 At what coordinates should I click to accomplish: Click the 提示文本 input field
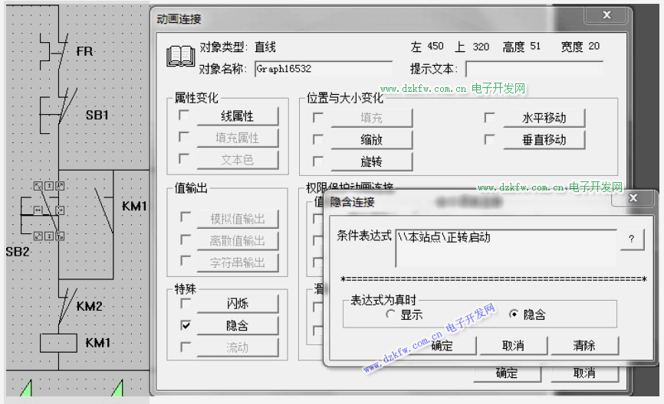534,69
